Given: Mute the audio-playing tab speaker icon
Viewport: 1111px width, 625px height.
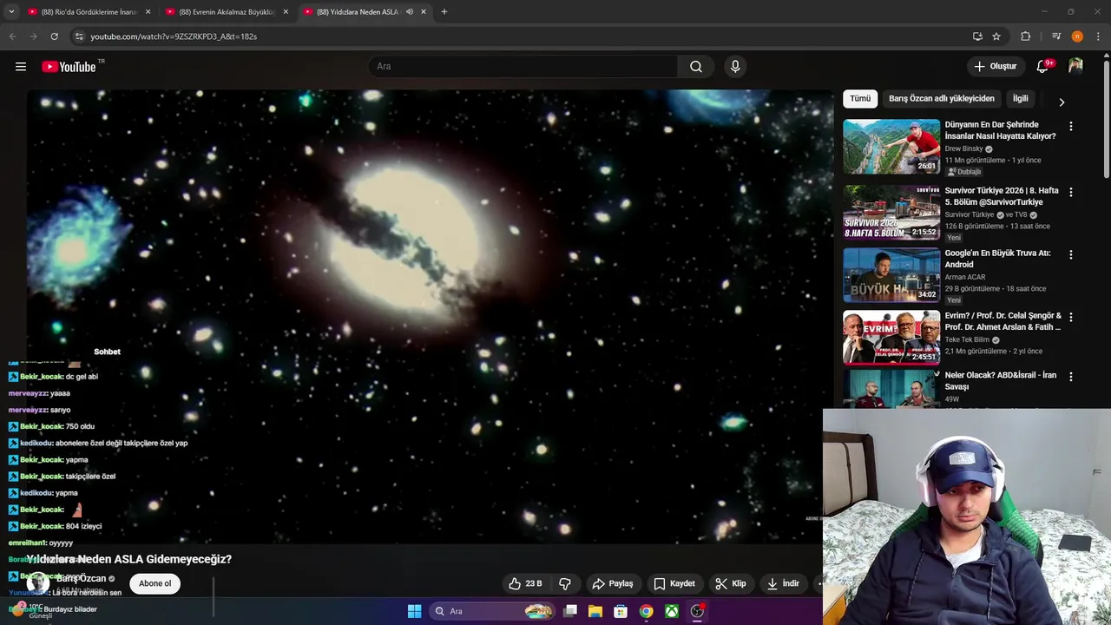Looking at the screenshot, I should (410, 12).
